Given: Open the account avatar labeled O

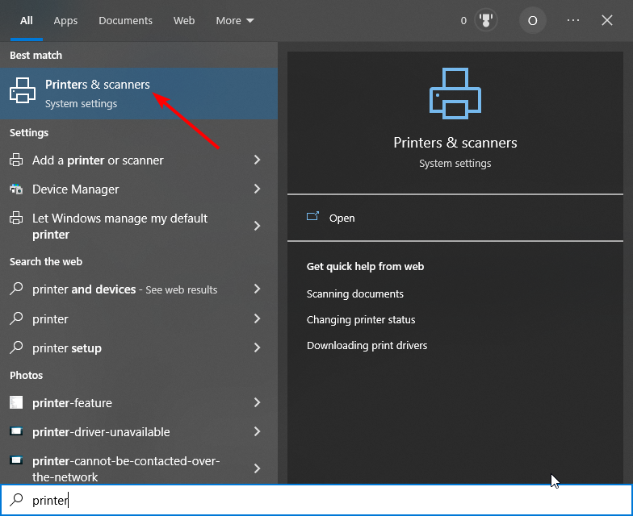Looking at the screenshot, I should click(x=533, y=20).
